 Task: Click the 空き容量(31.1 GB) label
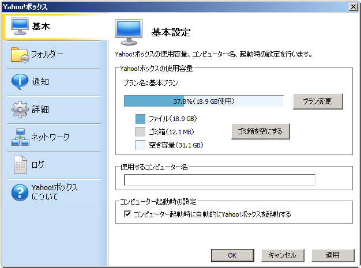pyautogui.click(x=176, y=145)
